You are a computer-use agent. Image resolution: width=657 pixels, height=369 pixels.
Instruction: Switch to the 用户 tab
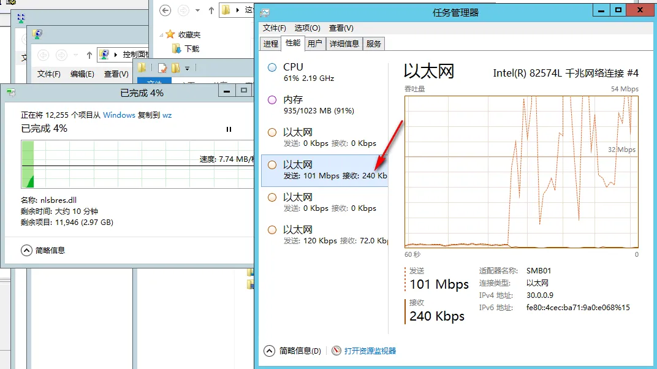tap(314, 44)
